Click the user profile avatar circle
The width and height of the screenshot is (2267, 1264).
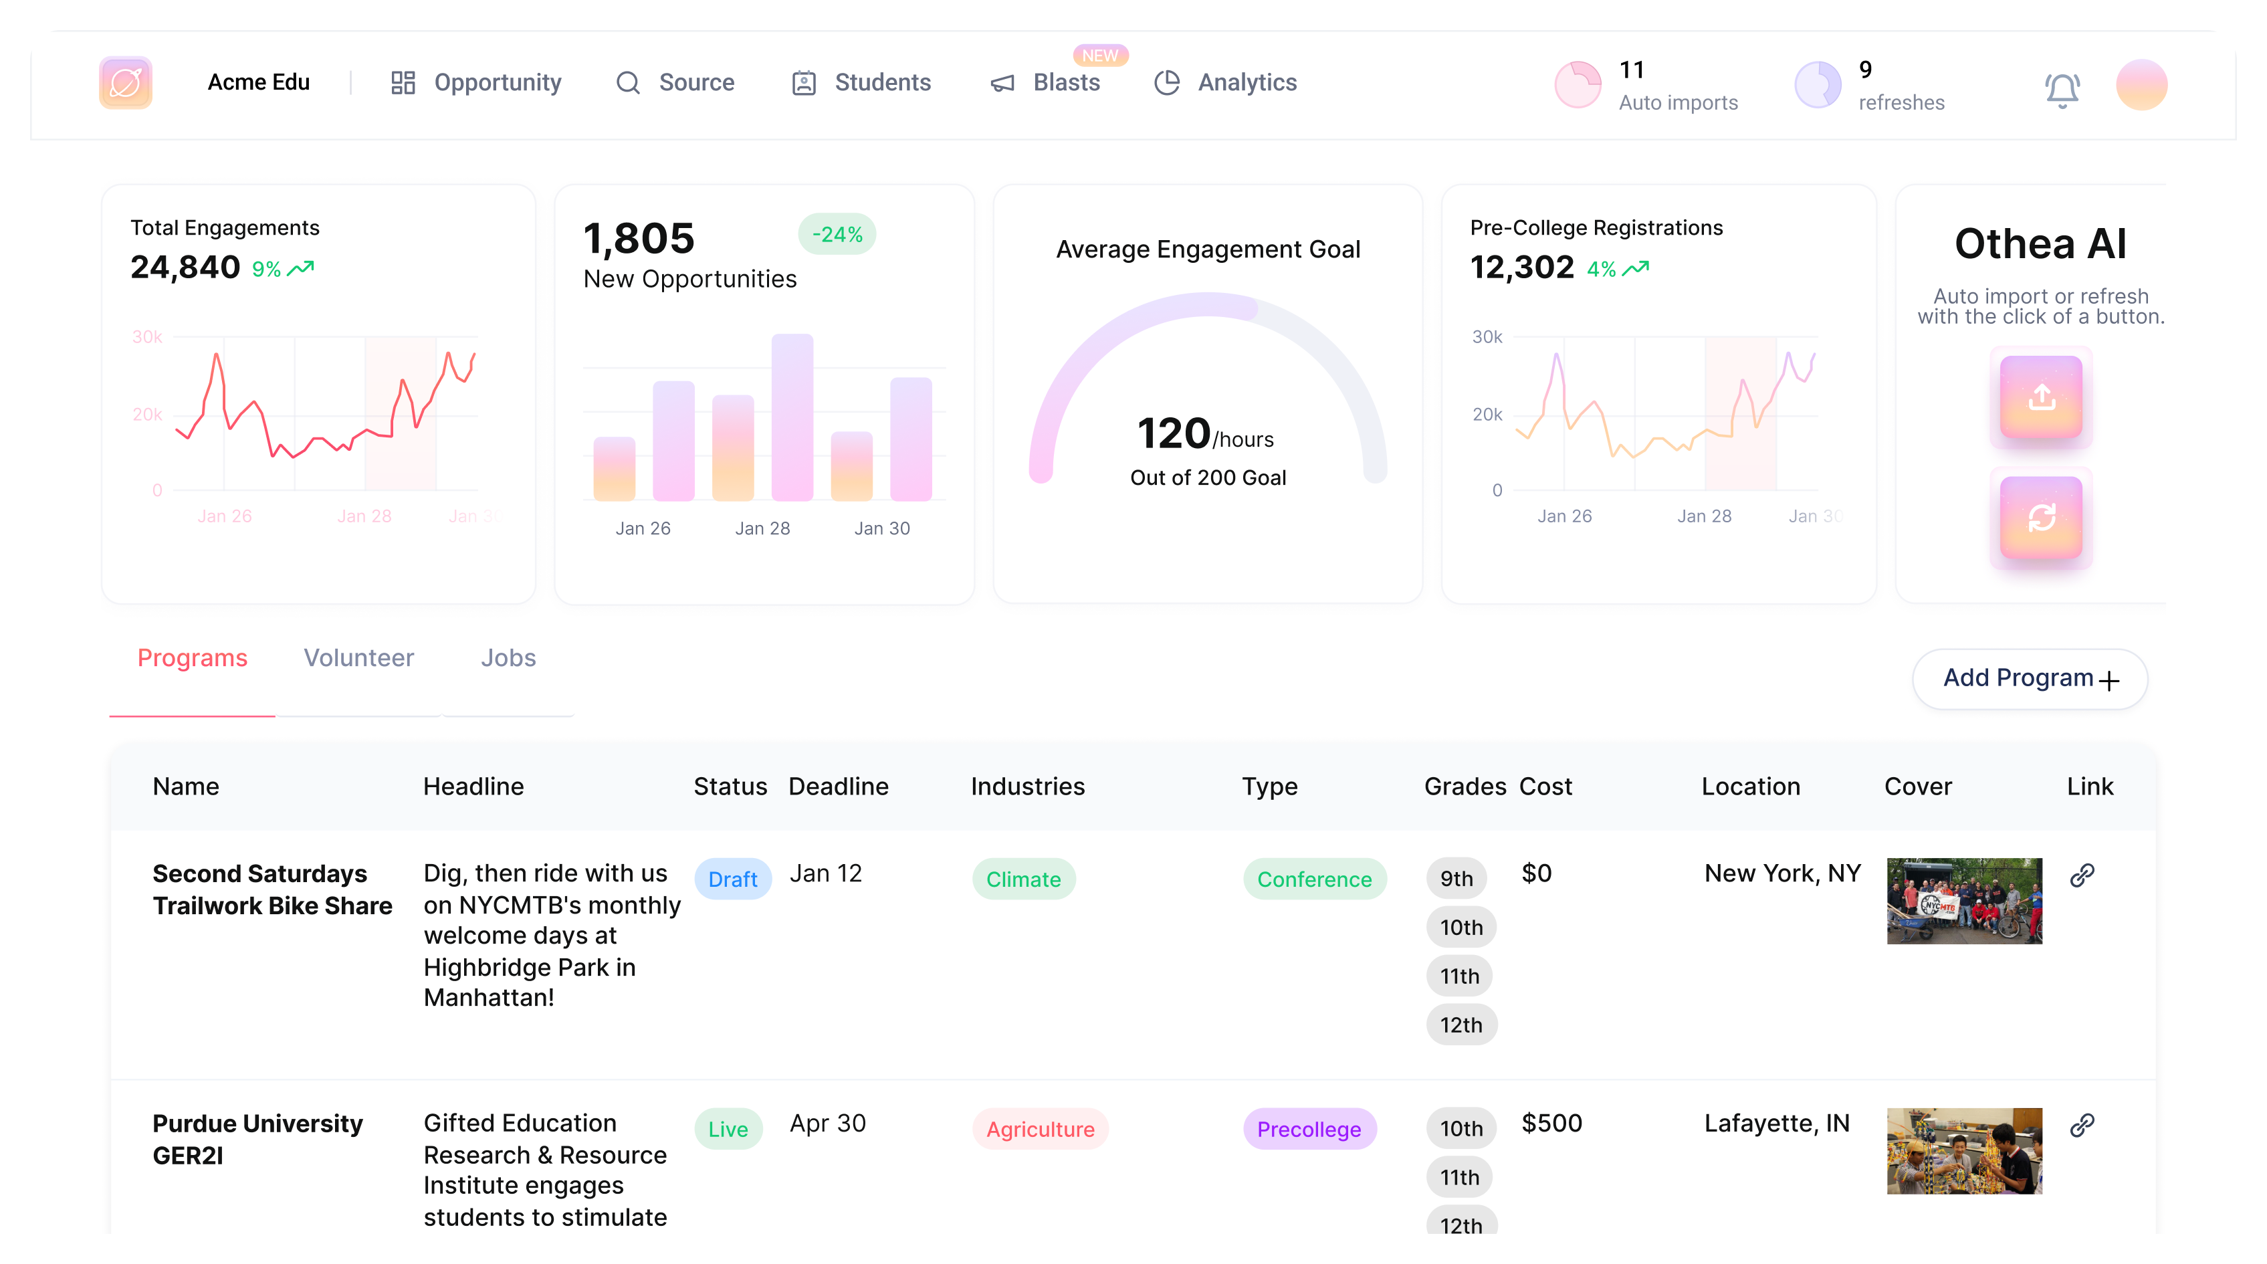tap(2141, 84)
